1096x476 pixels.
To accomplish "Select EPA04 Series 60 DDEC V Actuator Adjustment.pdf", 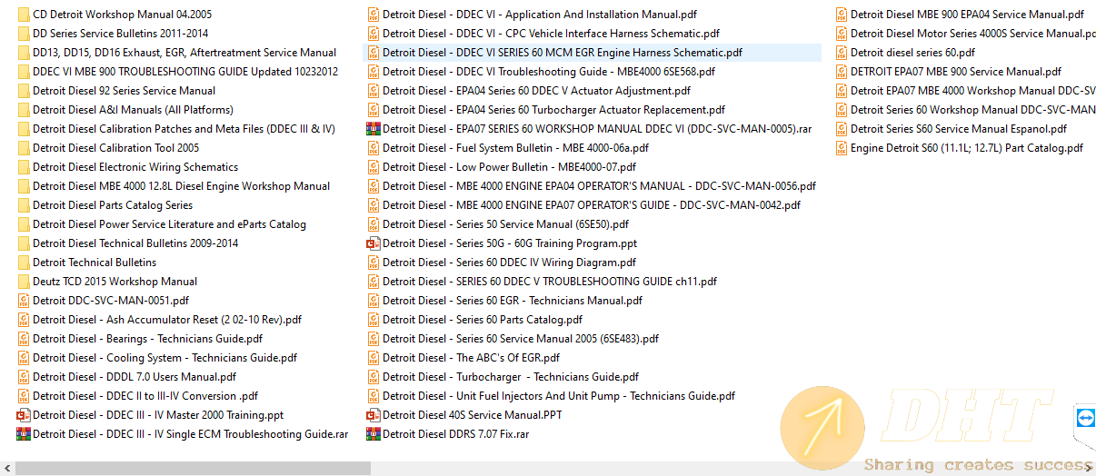I will (x=536, y=91).
